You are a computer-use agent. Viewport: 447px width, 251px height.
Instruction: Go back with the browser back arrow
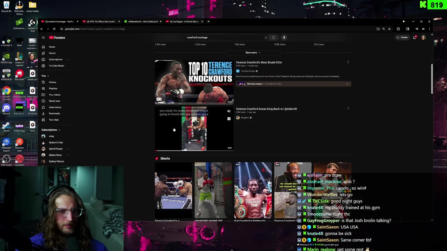click(x=42, y=29)
